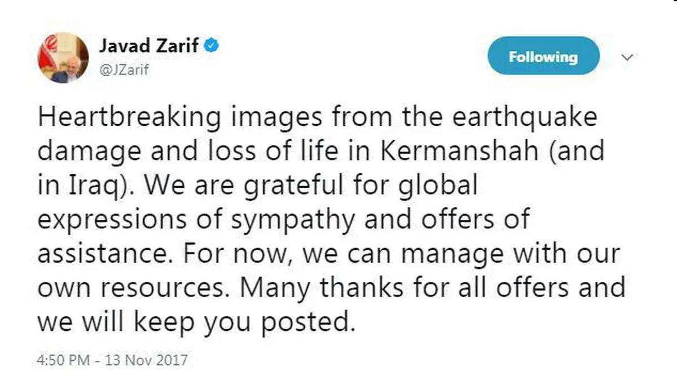Screen dimensions: 677x376
Task: Open the Javad Zarif display name link
Action: [148, 46]
